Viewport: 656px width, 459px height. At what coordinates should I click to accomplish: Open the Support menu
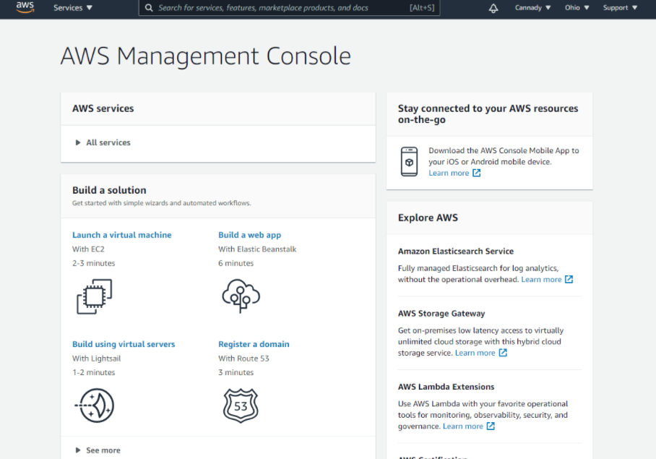coord(620,8)
